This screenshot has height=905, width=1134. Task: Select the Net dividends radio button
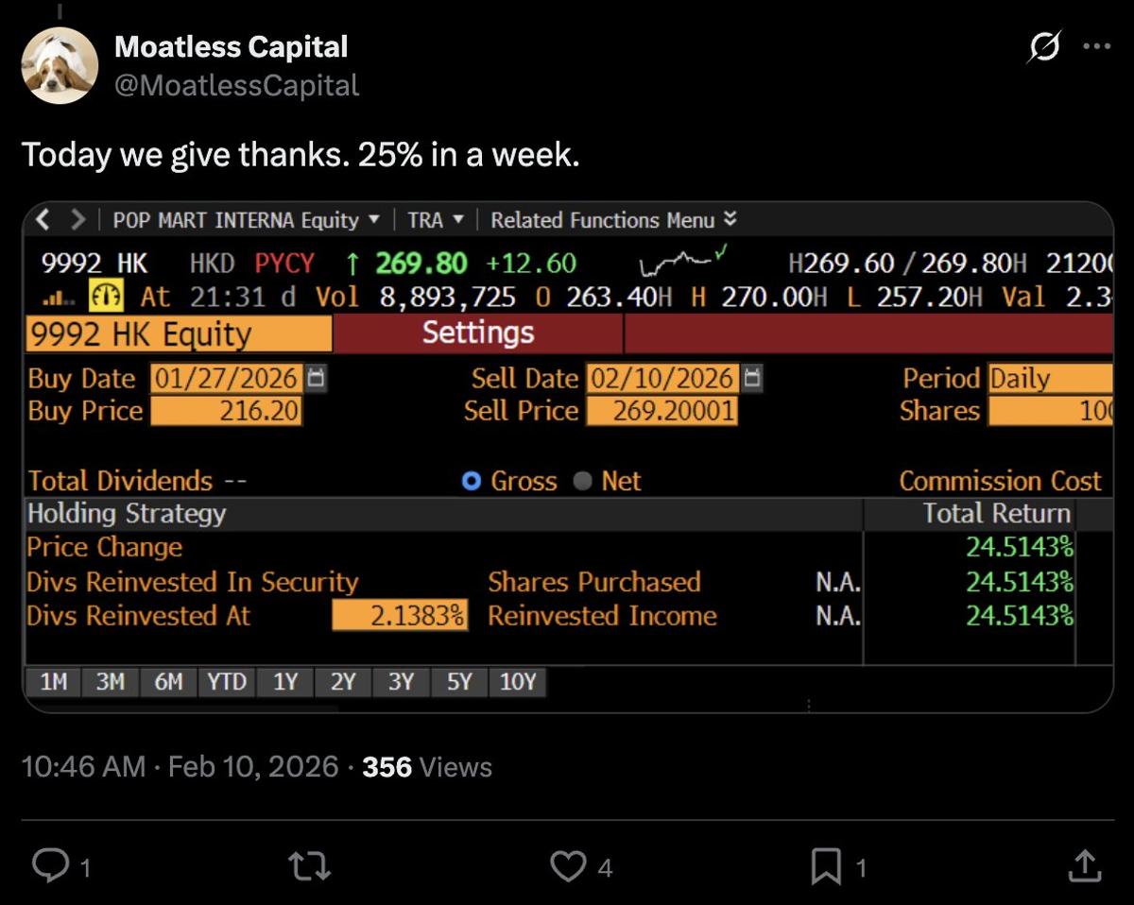585,482
